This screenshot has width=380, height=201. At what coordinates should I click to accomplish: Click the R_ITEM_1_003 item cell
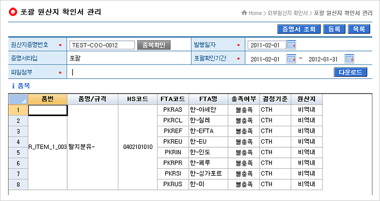47,147
